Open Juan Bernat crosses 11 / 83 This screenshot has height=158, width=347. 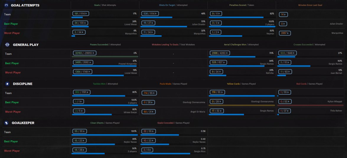click(x=285, y=71)
